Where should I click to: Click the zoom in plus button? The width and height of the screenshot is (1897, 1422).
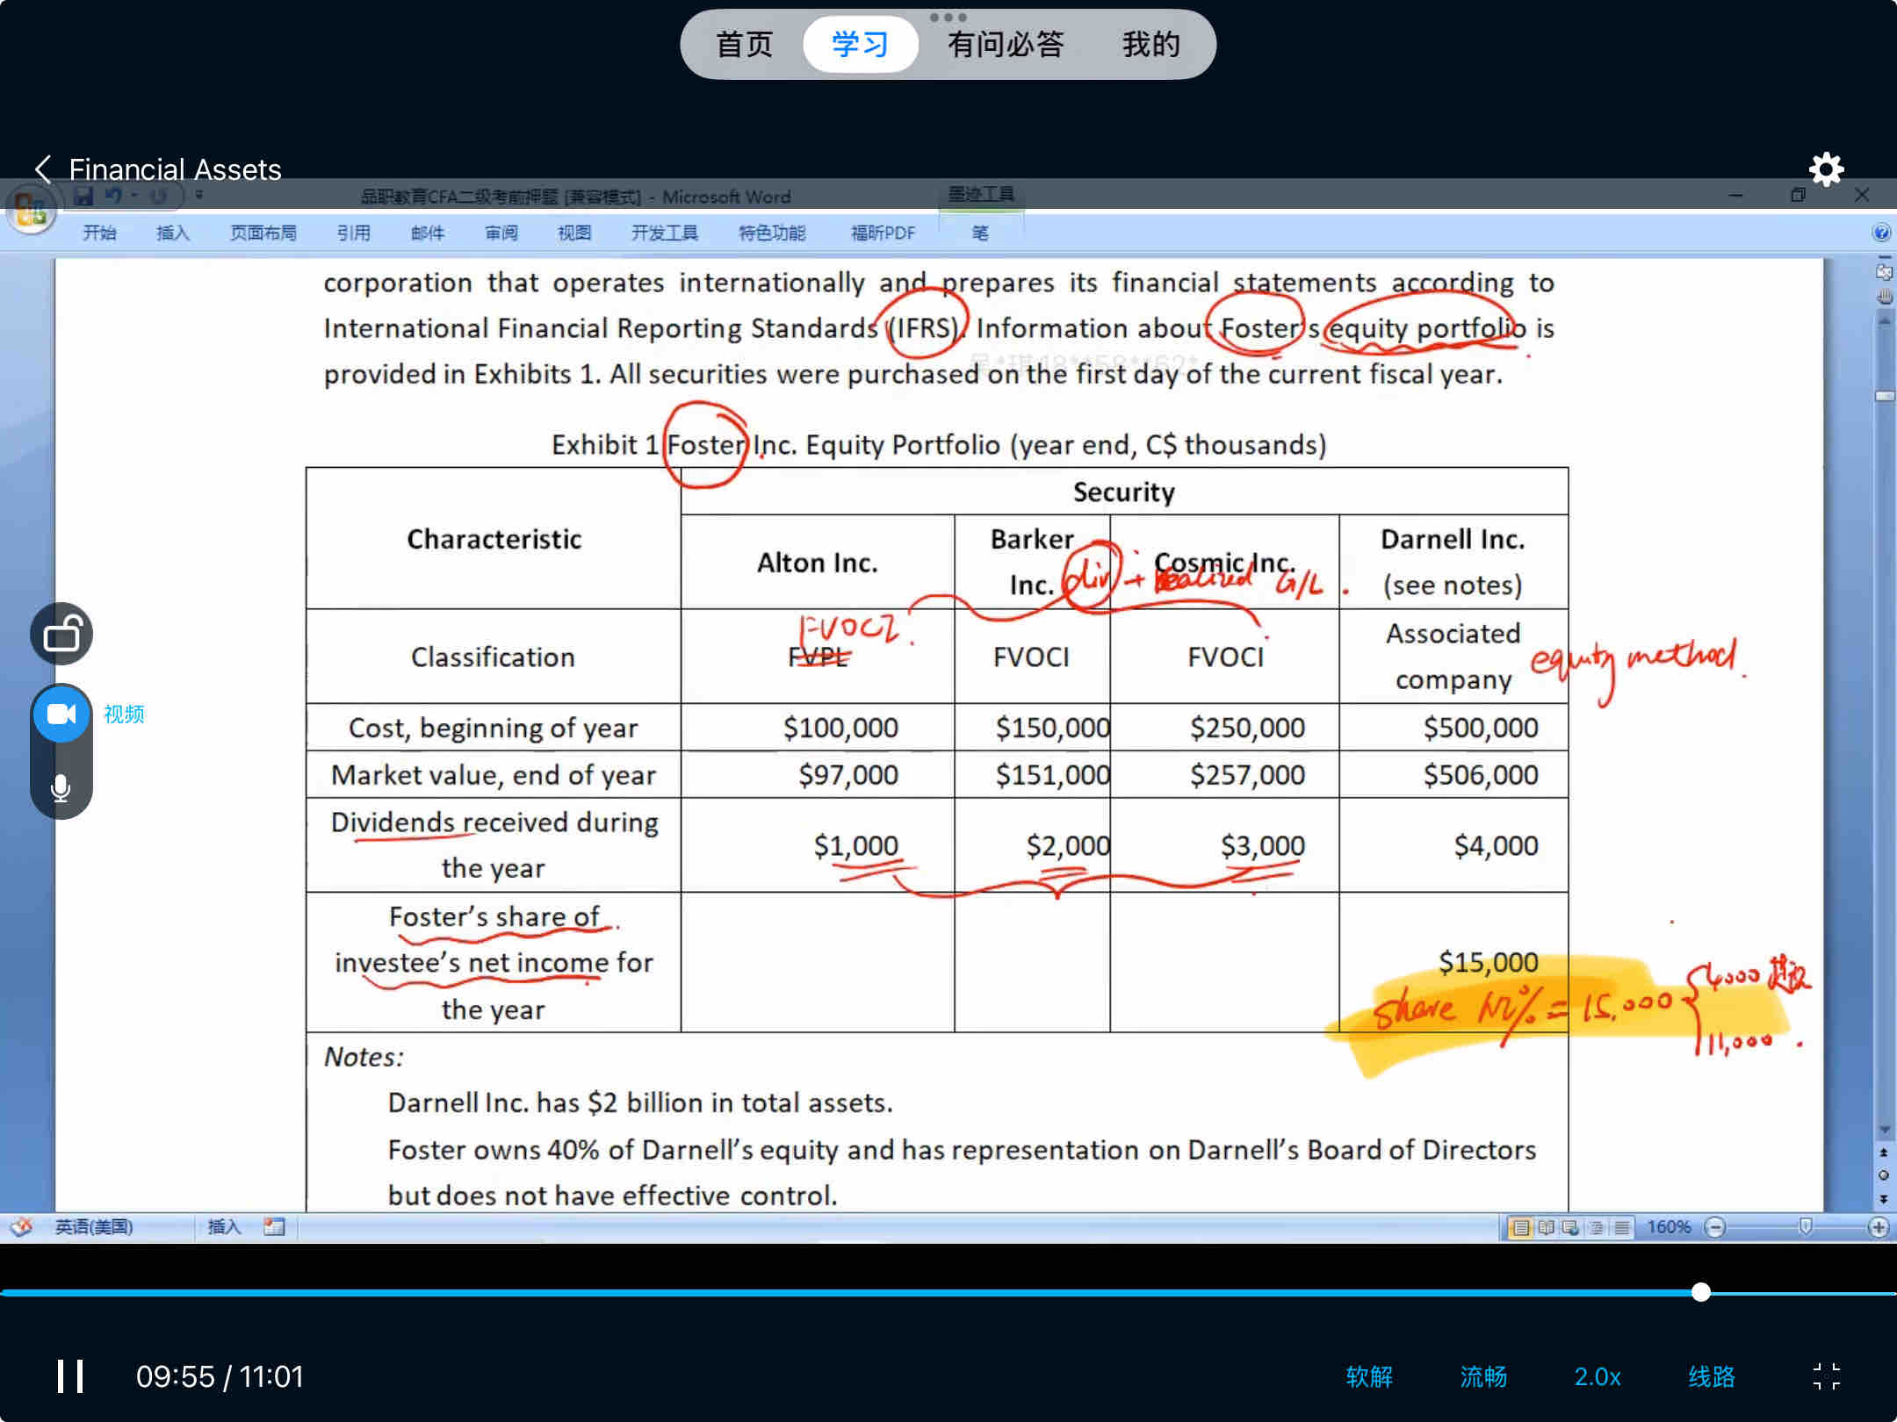[x=1878, y=1227]
